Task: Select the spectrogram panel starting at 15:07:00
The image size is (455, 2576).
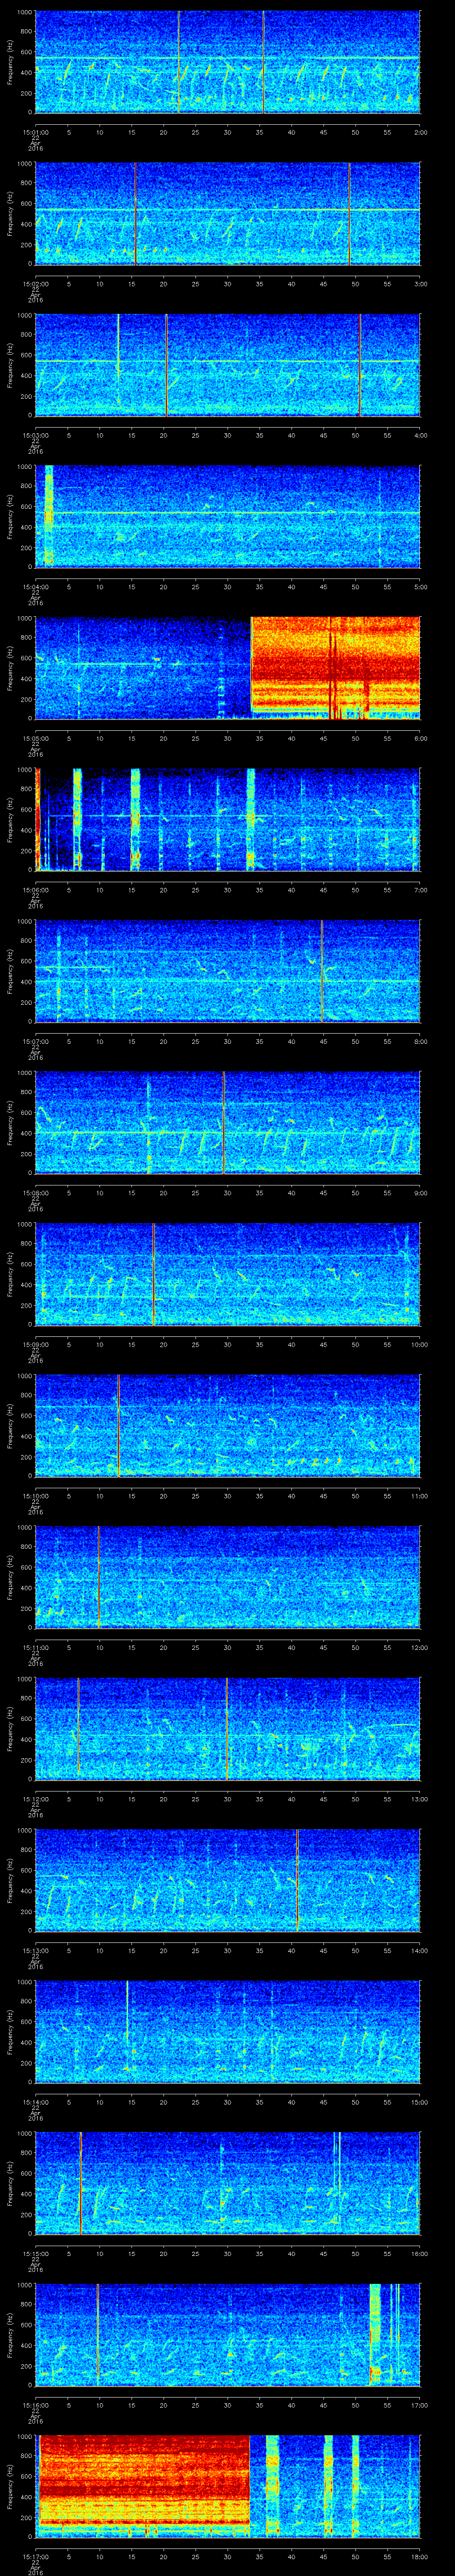Action: pyautogui.click(x=228, y=971)
